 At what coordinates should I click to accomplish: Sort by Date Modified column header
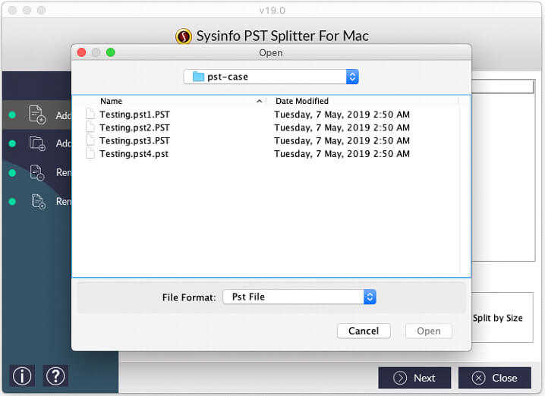302,101
